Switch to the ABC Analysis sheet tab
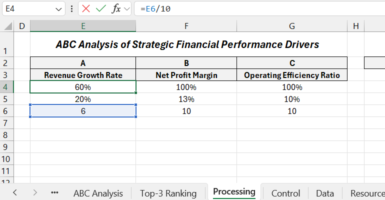 tap(98, 193)
